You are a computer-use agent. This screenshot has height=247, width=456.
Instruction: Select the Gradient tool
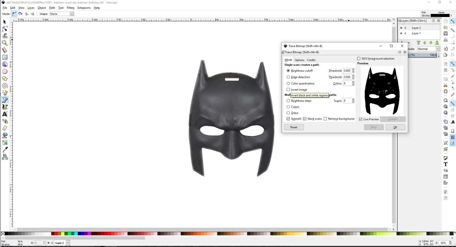[5, 142]
